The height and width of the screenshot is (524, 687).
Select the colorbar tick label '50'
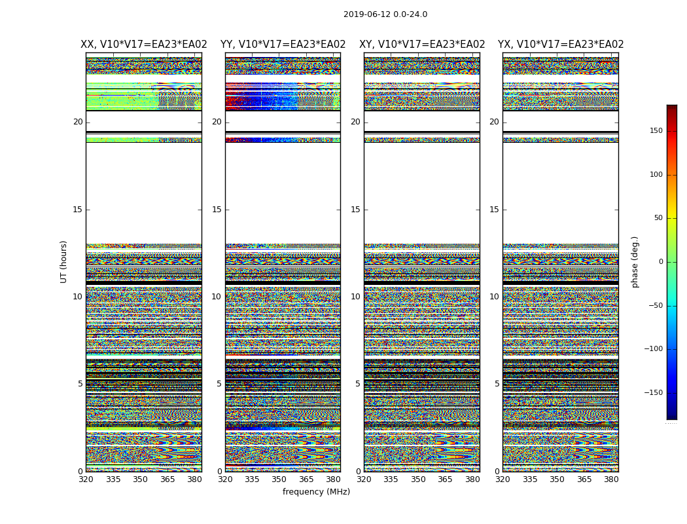658,218
